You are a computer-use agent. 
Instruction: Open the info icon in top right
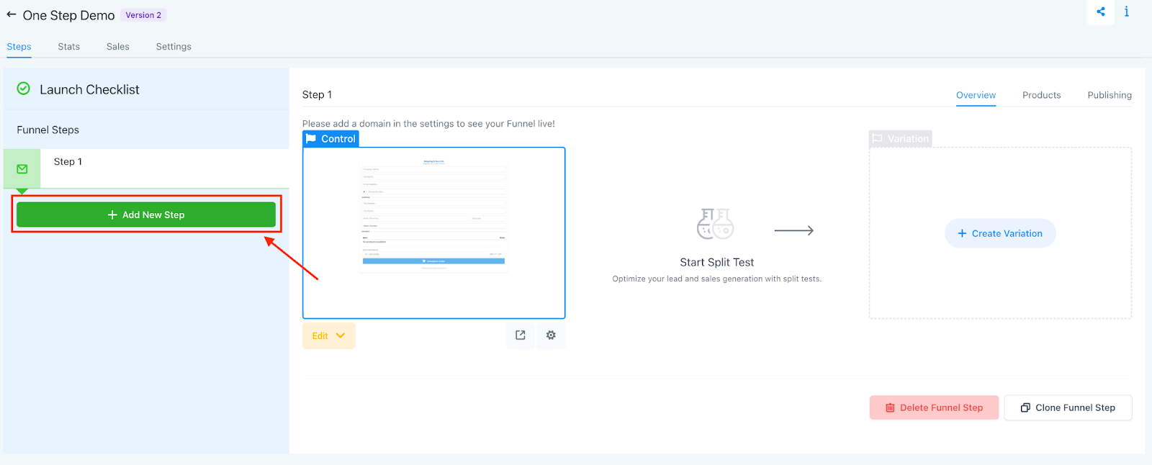click(1127, 12)
